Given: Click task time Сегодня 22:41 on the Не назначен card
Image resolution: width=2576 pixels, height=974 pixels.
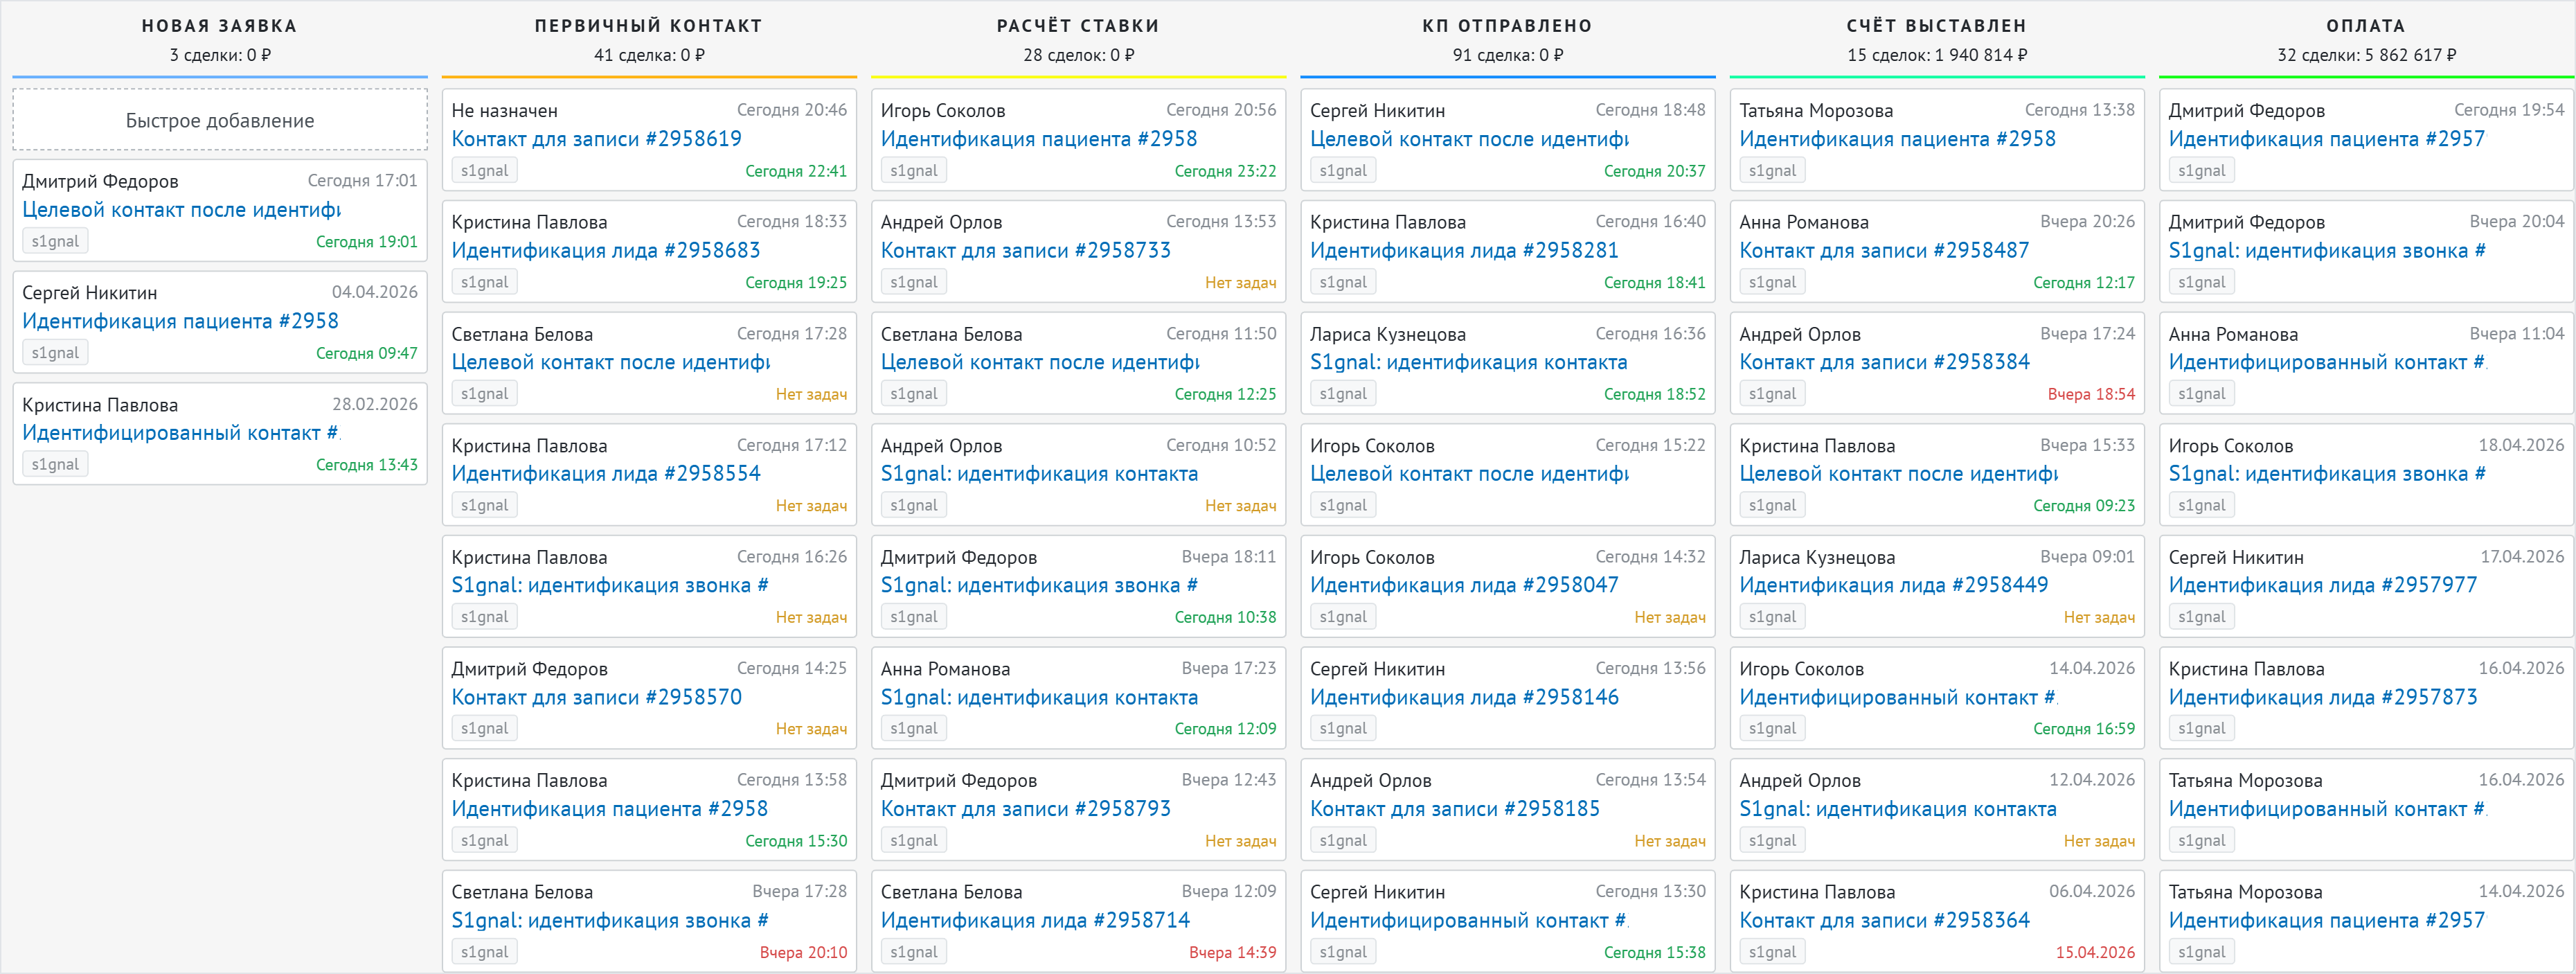Looking at the screenshot, I should (795, 171).
